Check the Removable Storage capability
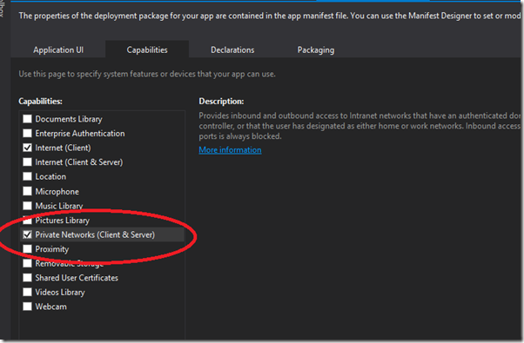Viewport: 524px width, 343px height. pos(27,263)
